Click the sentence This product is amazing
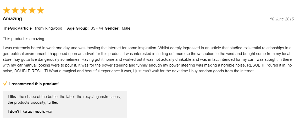The image size is (300, 121). pos(24,39)
